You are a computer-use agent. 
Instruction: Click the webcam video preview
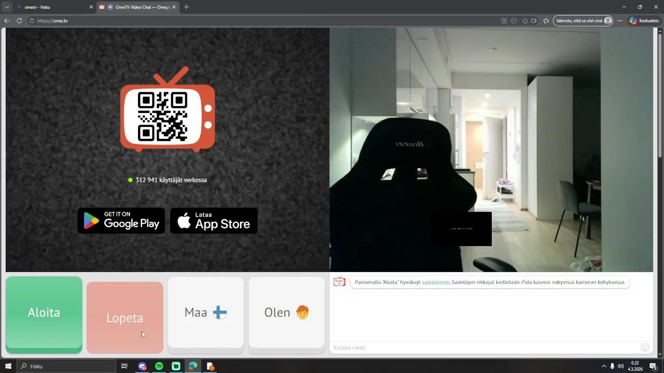click(491, 150)
